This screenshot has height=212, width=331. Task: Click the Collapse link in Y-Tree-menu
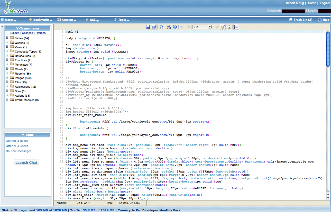[x=27, y=33]
